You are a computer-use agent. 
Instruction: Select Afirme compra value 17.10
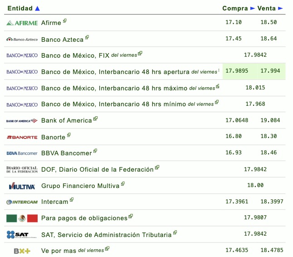pyautogui.click(x=234, y=22)
